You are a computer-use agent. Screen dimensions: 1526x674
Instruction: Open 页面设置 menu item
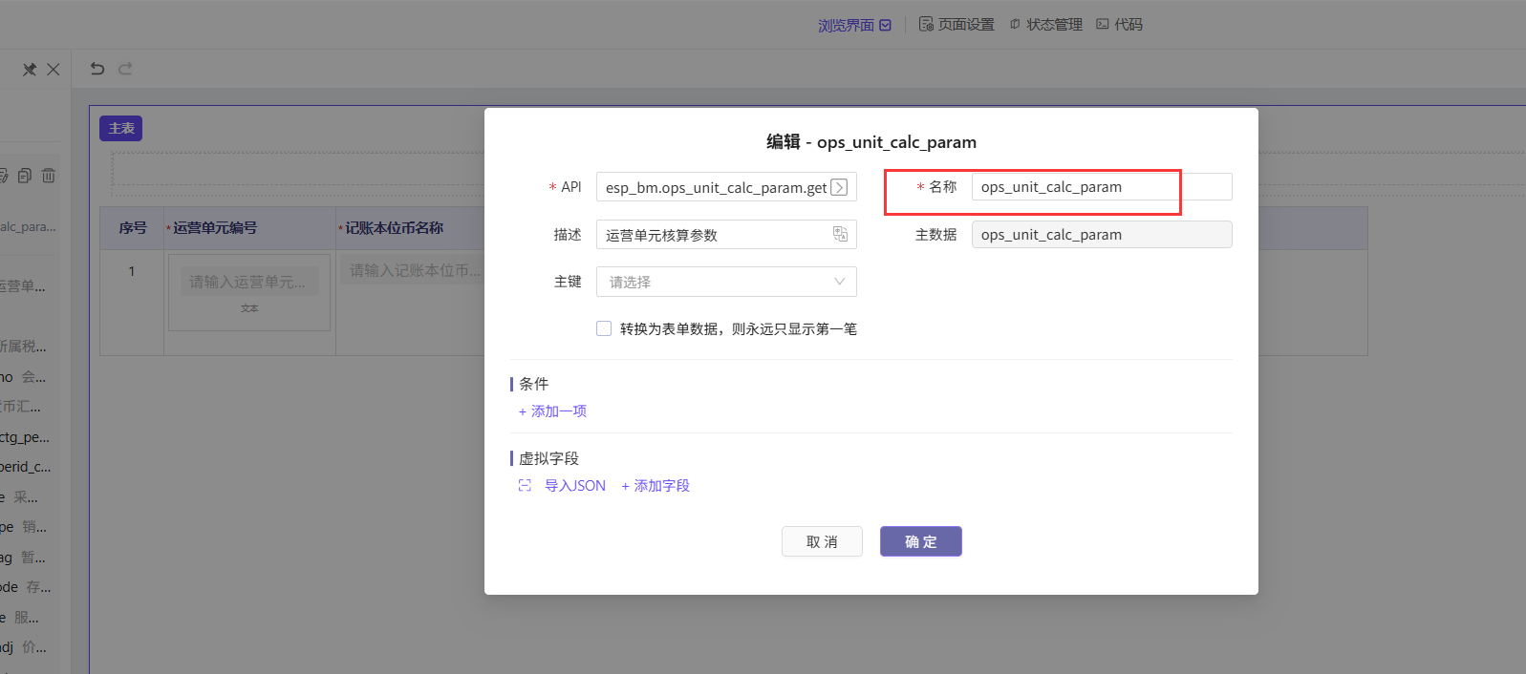(956, 24)
